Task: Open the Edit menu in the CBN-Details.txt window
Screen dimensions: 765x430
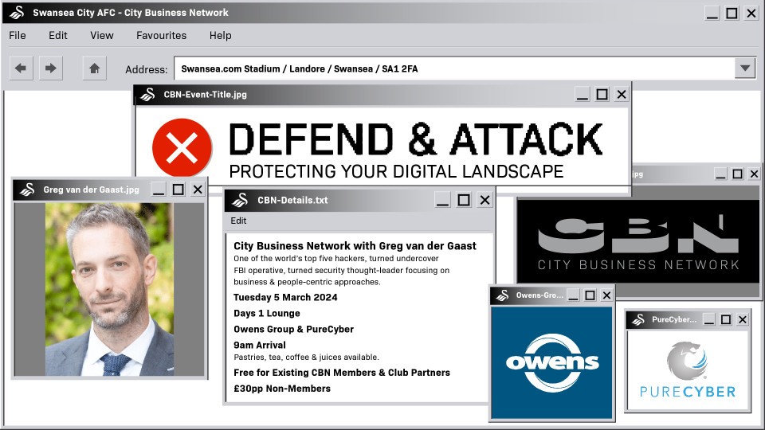Action: [239, 221]
